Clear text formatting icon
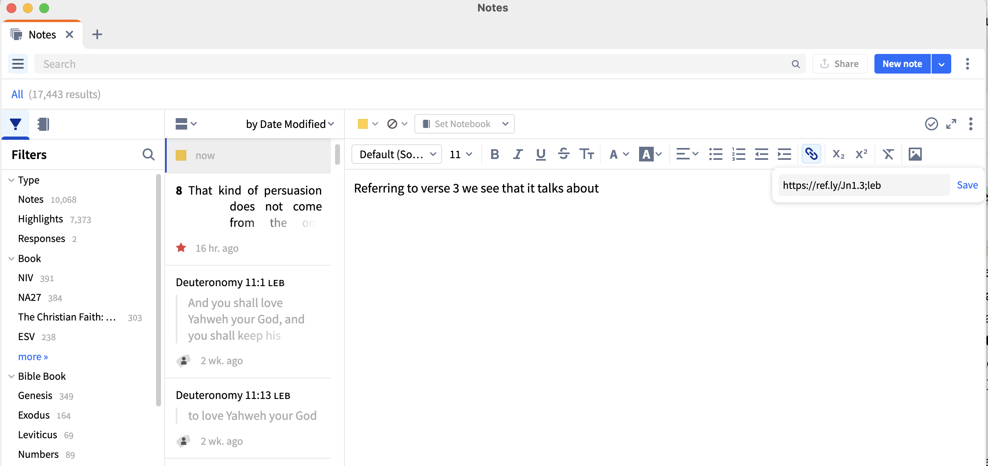The width and height of the screenshot is (988, 466). pyautogui.click(x=888, y=154)
